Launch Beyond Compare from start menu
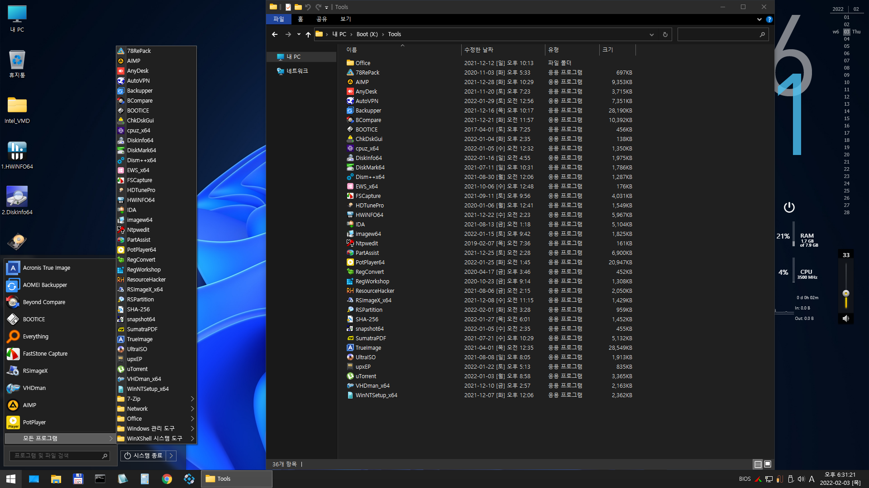 [60, 302]
